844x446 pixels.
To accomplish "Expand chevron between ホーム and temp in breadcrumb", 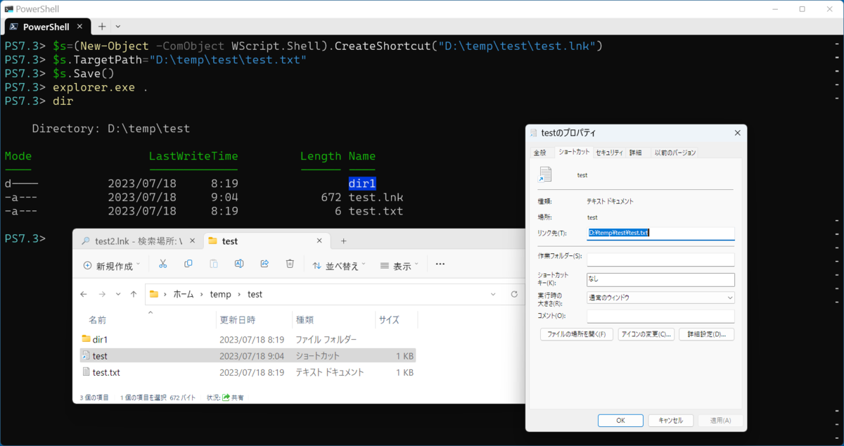I will tap(202, 294).
